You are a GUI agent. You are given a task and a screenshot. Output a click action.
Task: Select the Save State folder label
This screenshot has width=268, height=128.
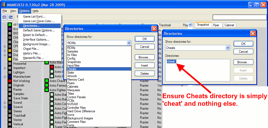pos(21,98)
